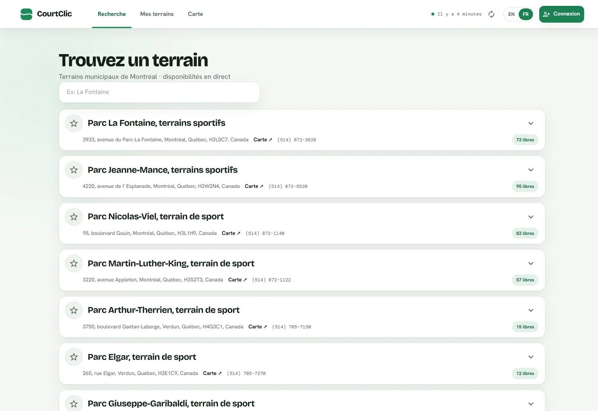The height and width of the screenshot is (411, 598).
Task: Click the Connexion button
Action: point(561,14)
